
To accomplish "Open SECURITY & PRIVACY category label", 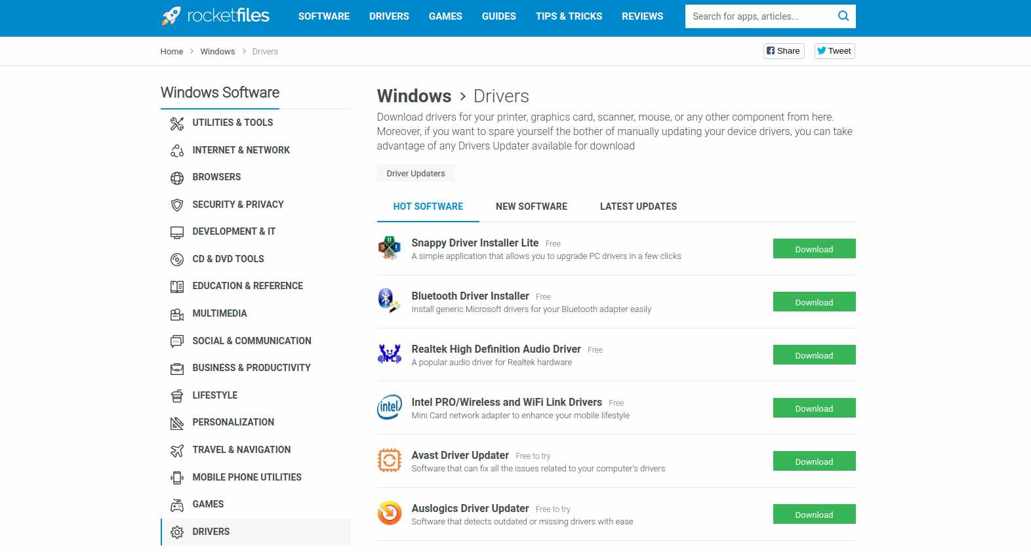I will [x=238, y=205].
